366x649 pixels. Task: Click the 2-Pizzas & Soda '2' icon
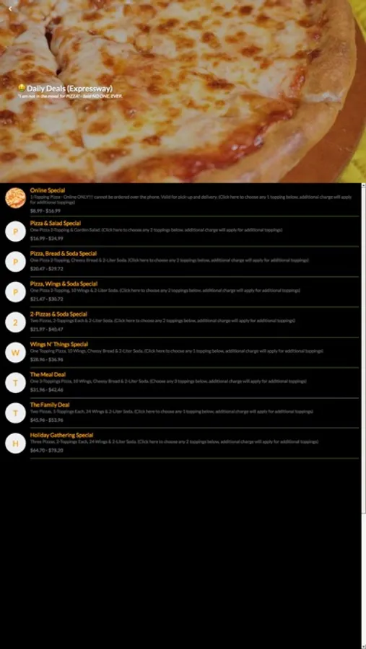16,322
